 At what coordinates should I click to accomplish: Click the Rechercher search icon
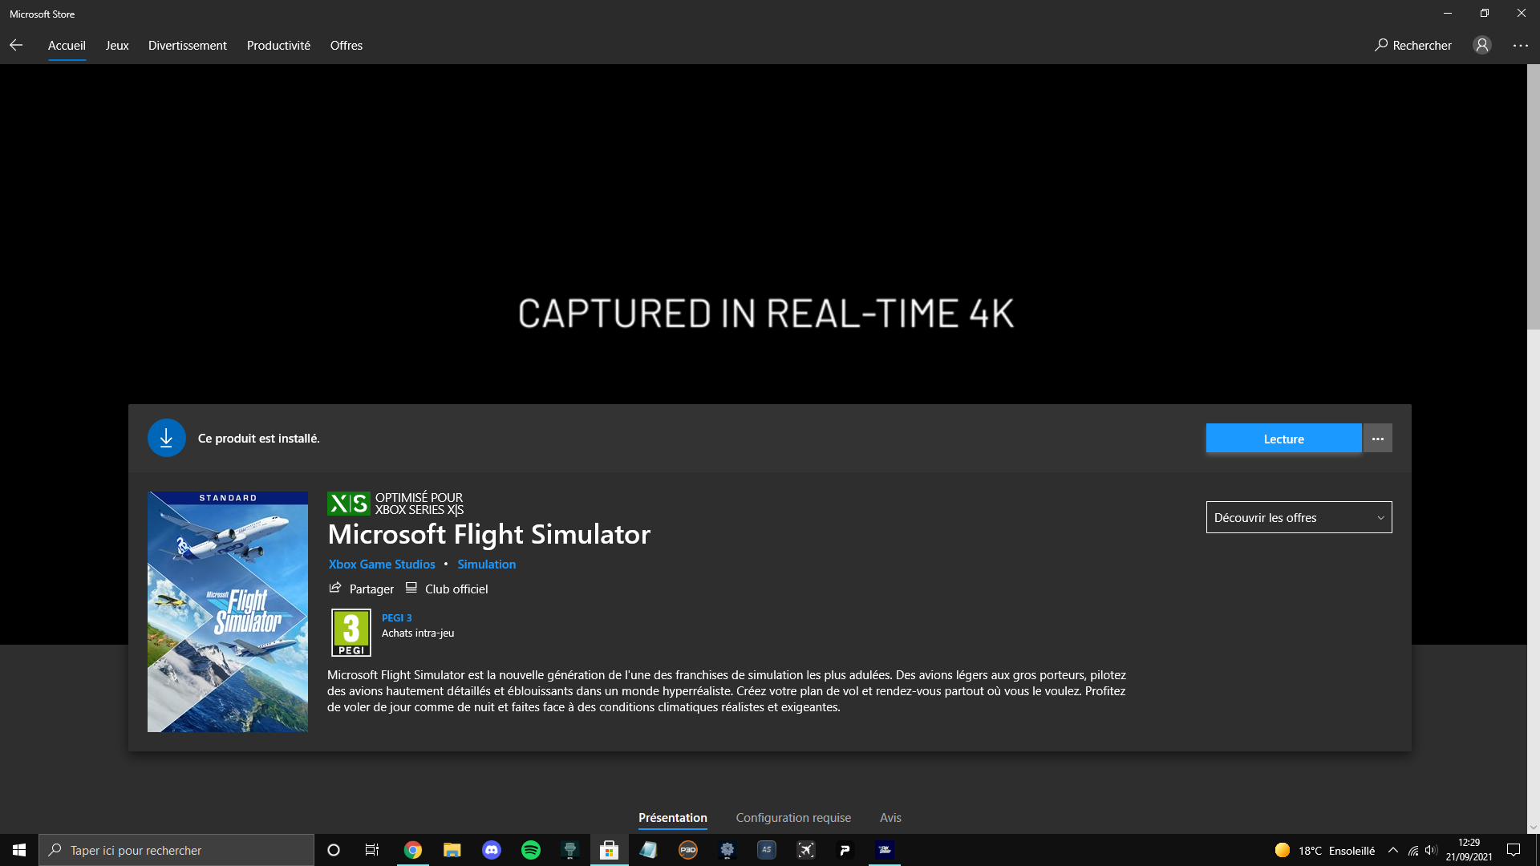(x=1381, y=45)
